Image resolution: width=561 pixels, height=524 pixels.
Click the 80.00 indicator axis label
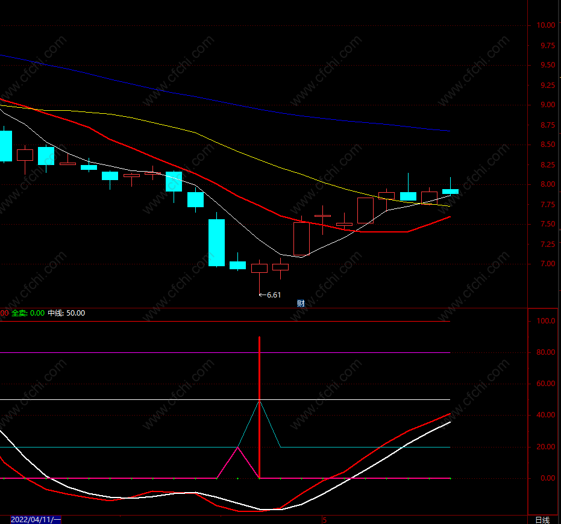click(x=545, y=352)
